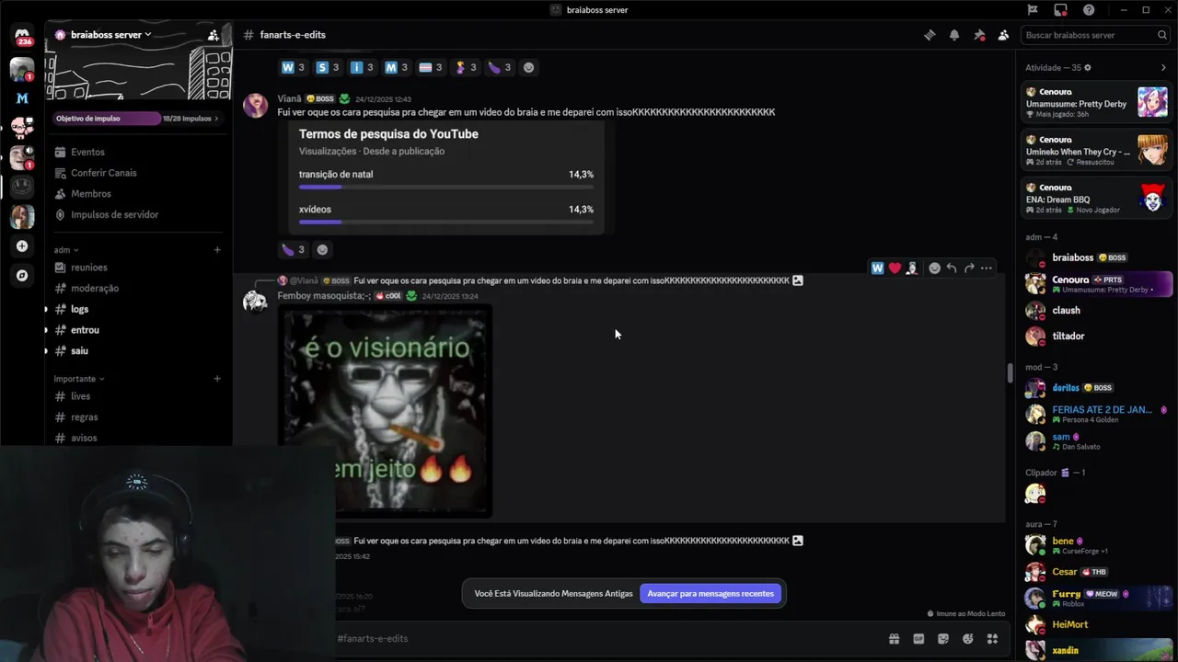The image size is (1178, 662).
Task: Open GIF picker in message bar
Action: click(x=918, y=639)
